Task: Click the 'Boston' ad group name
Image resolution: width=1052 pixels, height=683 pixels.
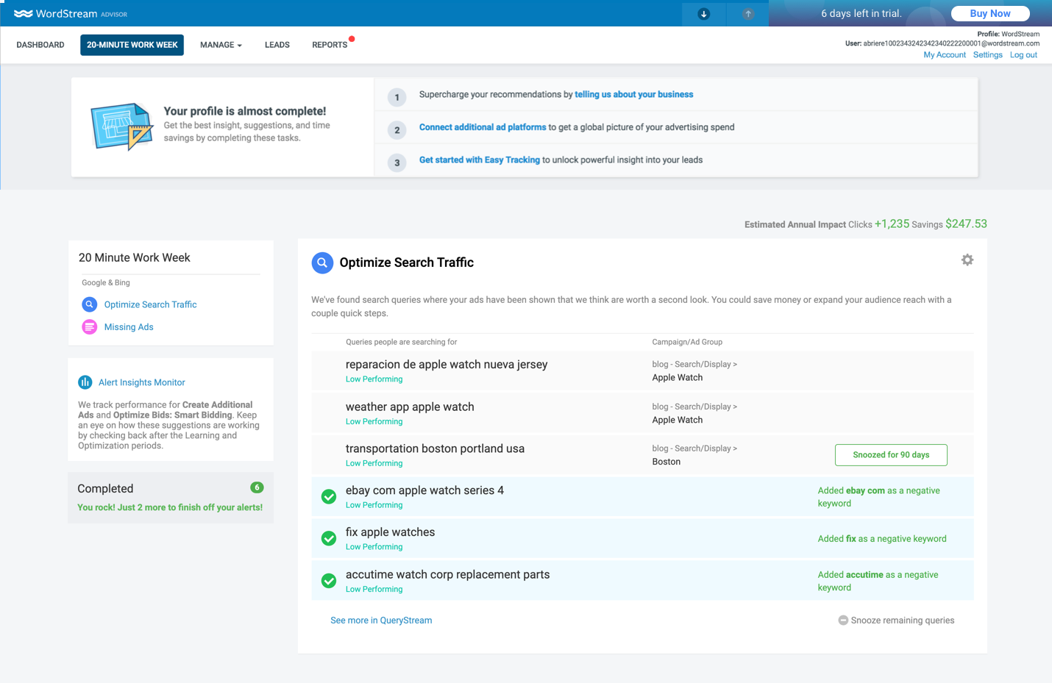Action: point(667,462)
